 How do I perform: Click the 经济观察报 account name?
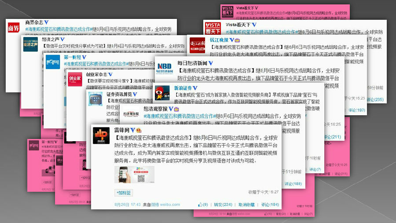[156, 109]
